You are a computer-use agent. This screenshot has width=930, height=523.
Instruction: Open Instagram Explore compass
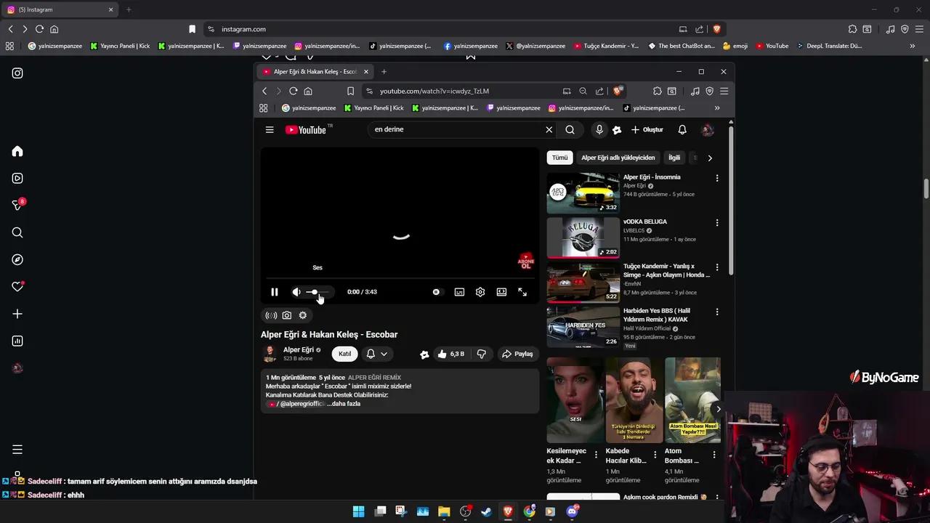(17, 260)
